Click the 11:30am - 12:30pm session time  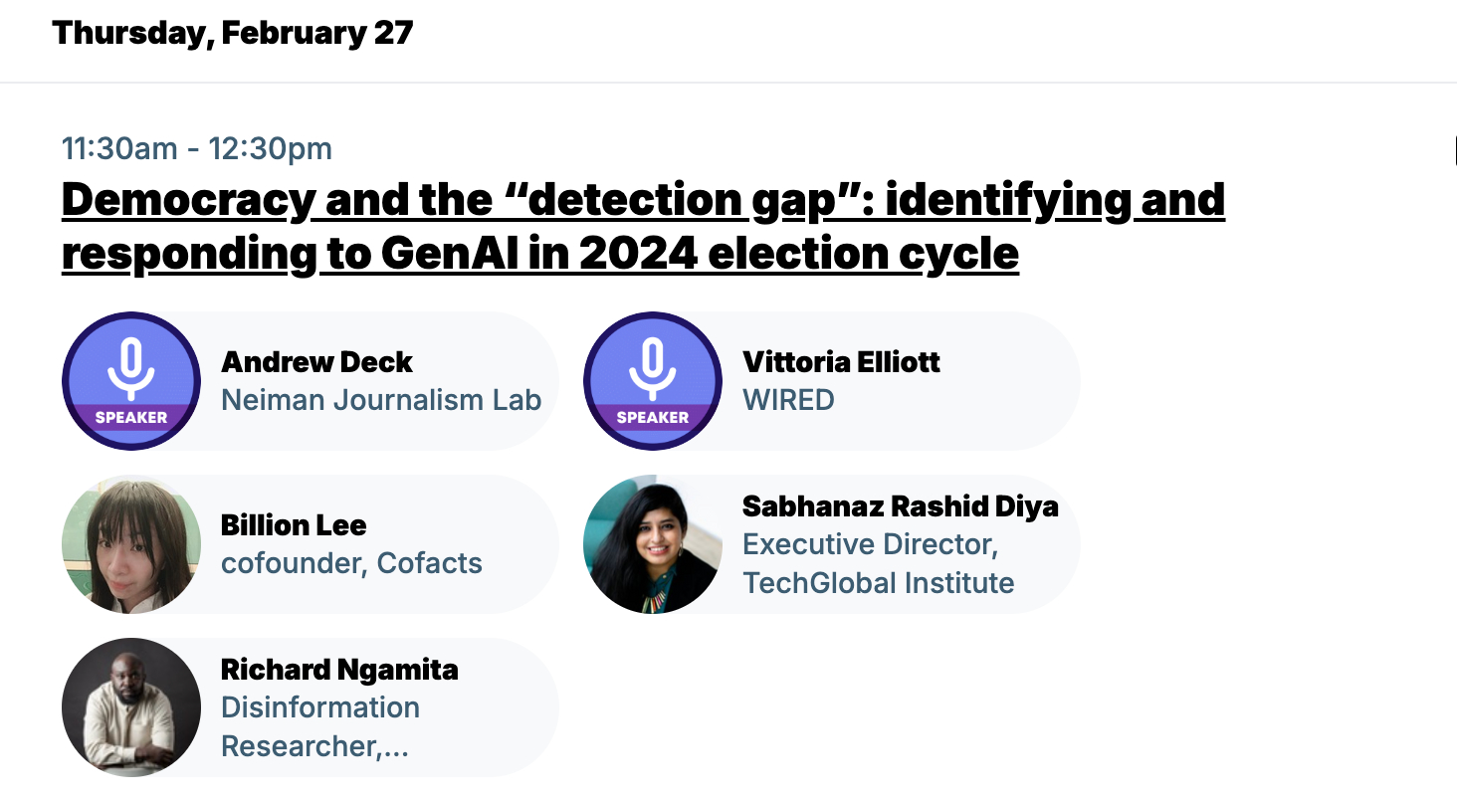(x=197, y=149)
